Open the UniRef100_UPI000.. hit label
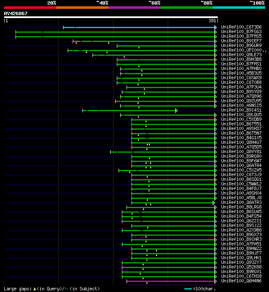The image size is (269, 292). [244, 50]
